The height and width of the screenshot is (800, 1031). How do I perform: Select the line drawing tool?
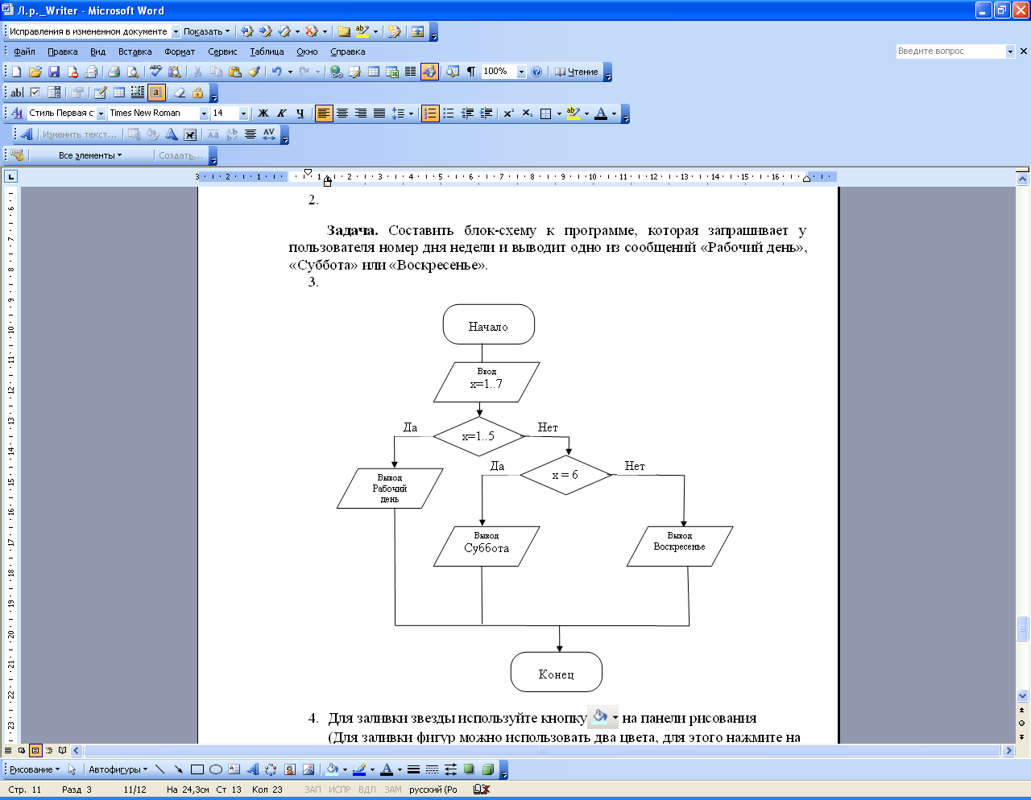tap(159, 769)
